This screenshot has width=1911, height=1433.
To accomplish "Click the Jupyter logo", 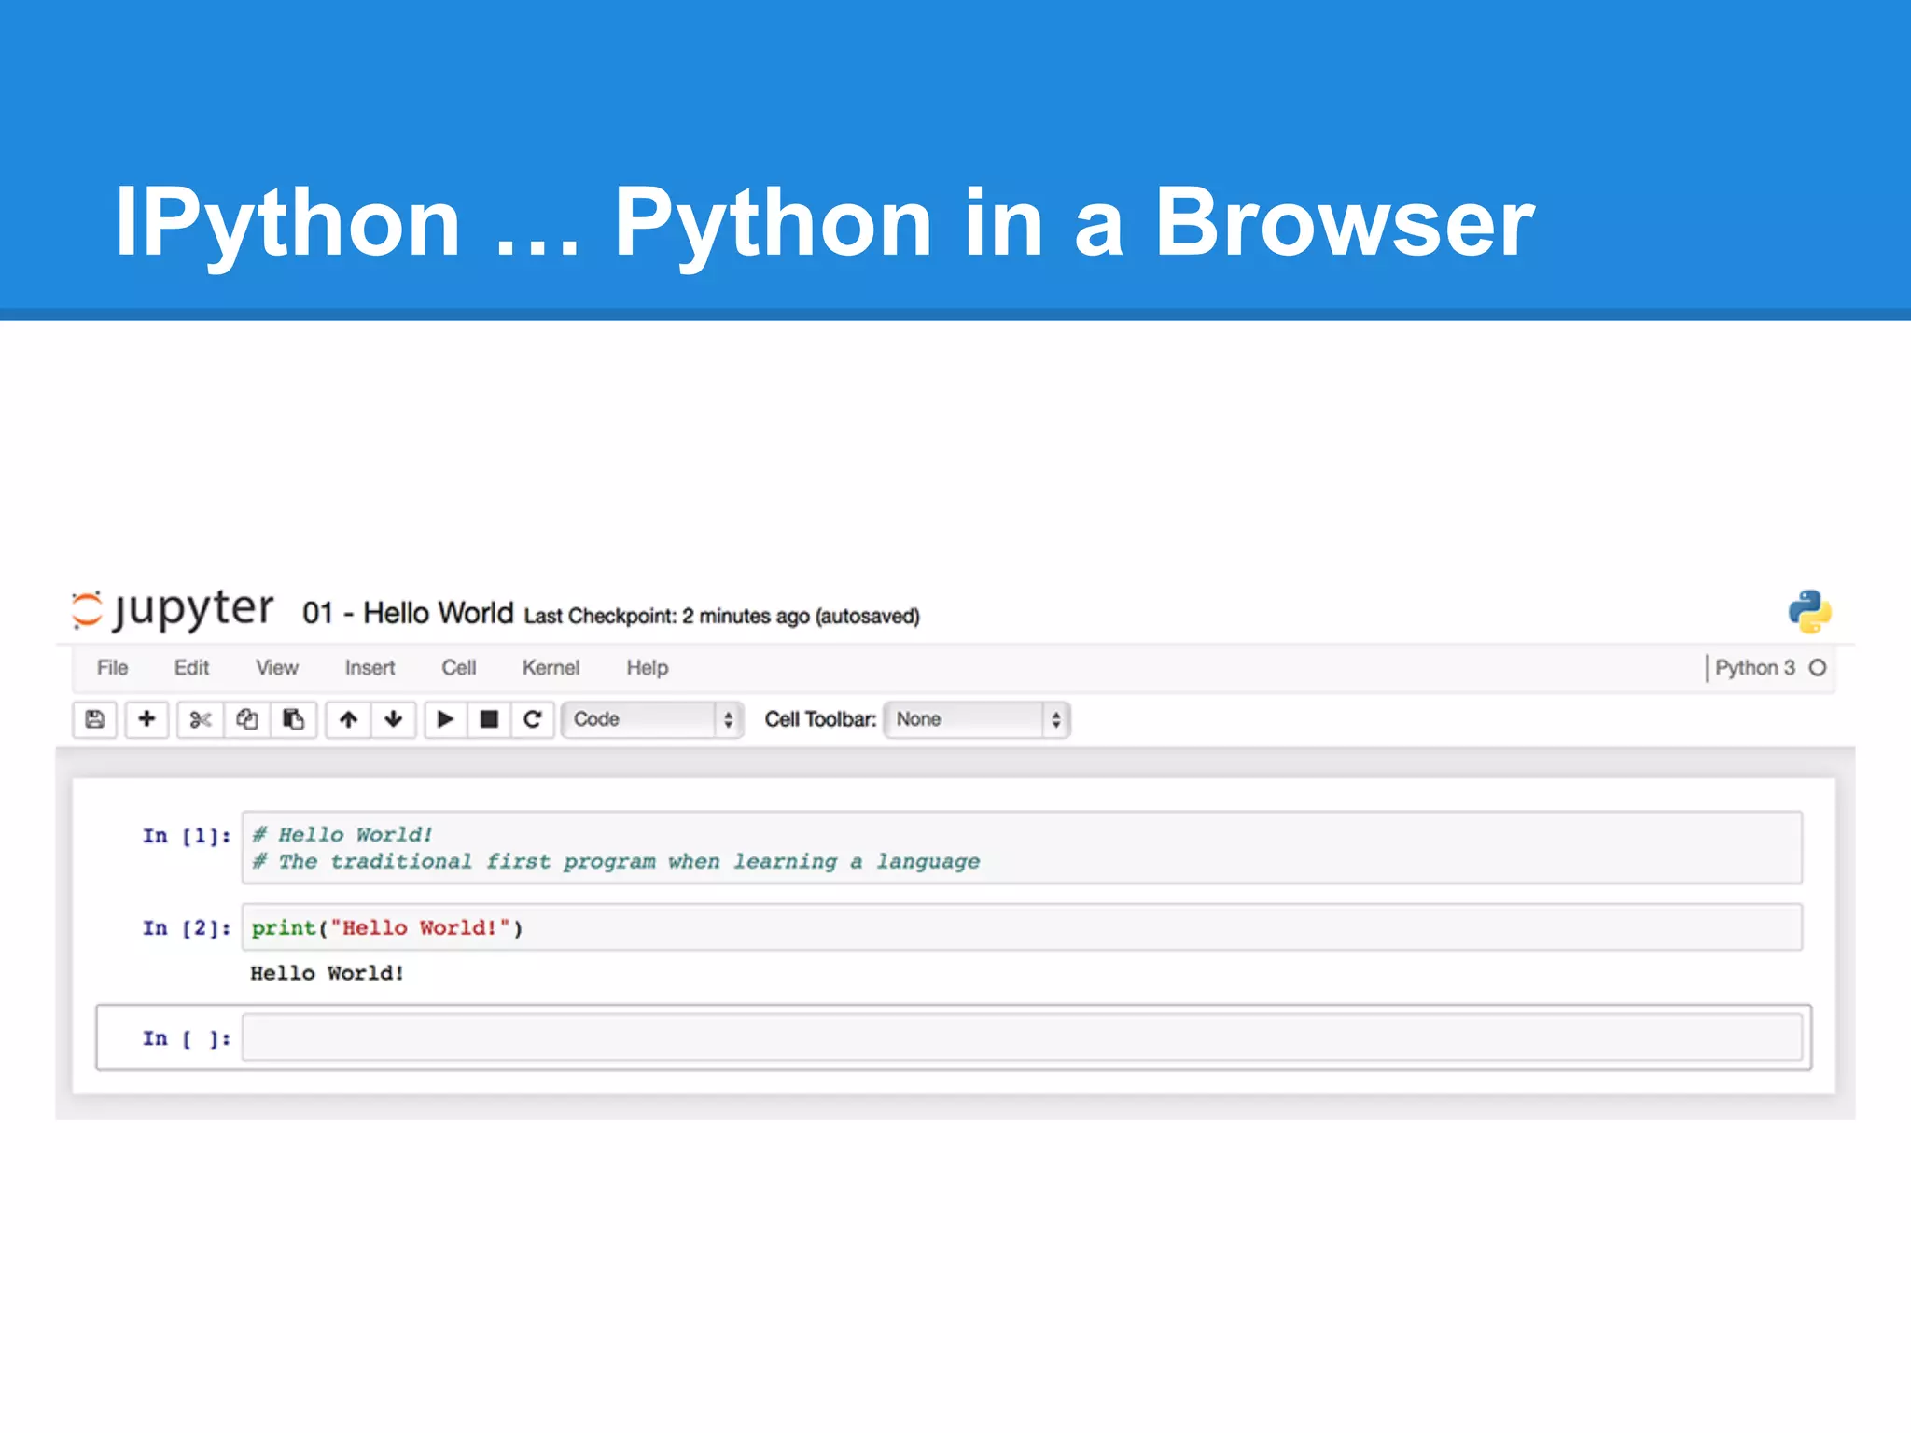I will [x=173, y=610].
